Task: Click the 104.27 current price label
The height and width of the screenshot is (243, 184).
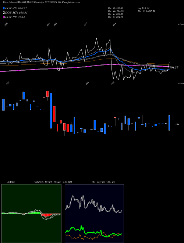Action: point(174,67)
